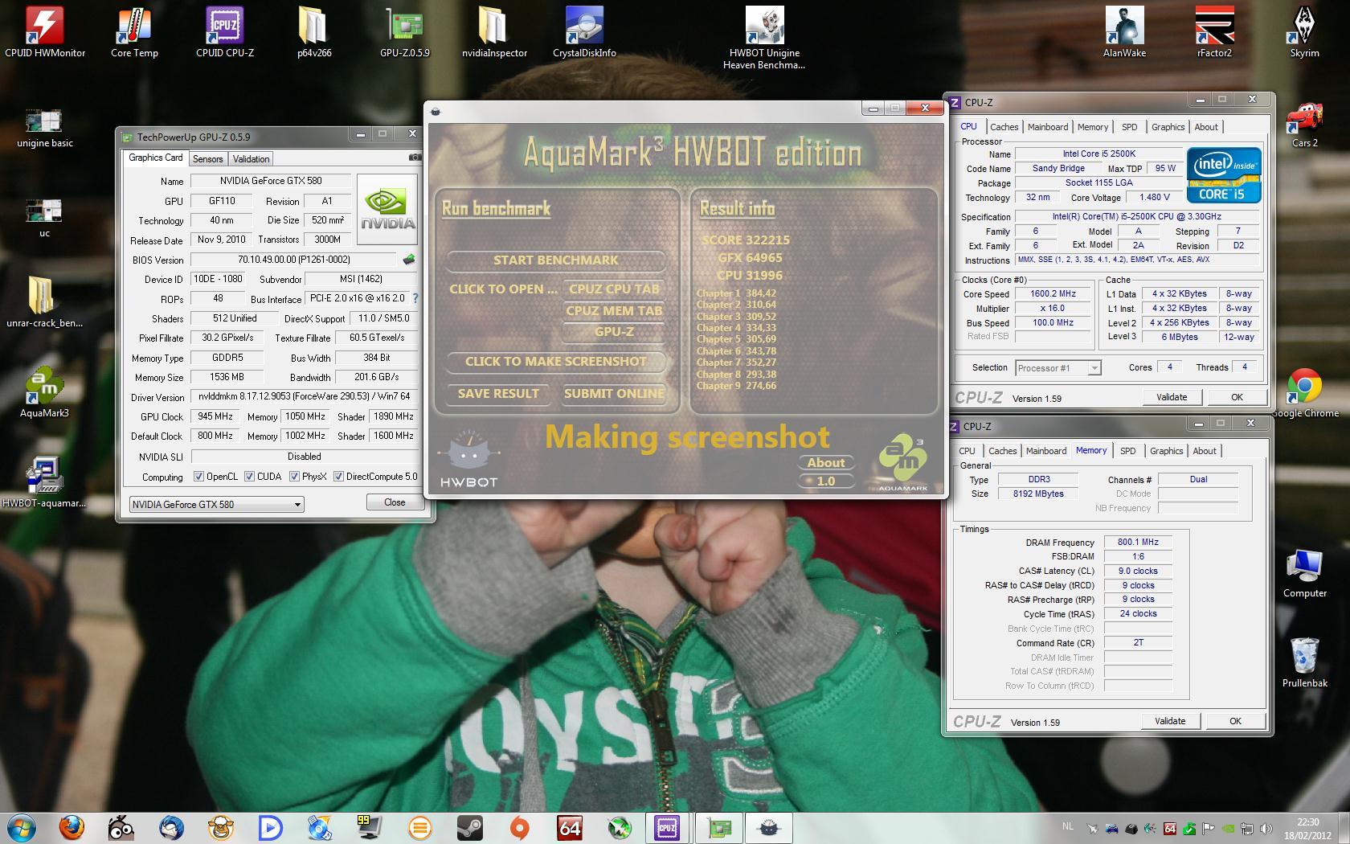Open the Prullenbak recycle bin
Viewport: 1350px width, 844px height.
[x=1304, y=663]
